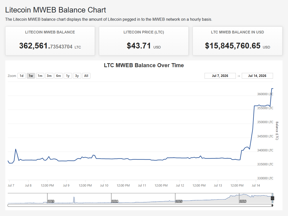The height and width of the screenshot is (216, 288).
Task: Choose the 3m zoom range
Action: click(49, 76)
